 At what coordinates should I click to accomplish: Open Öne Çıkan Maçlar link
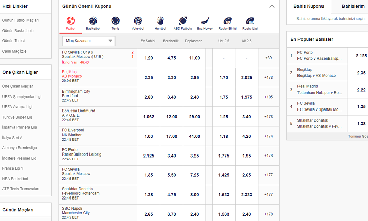tap(17, 86)
